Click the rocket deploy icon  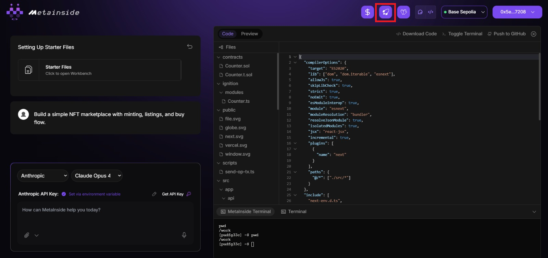coord(385,12)
